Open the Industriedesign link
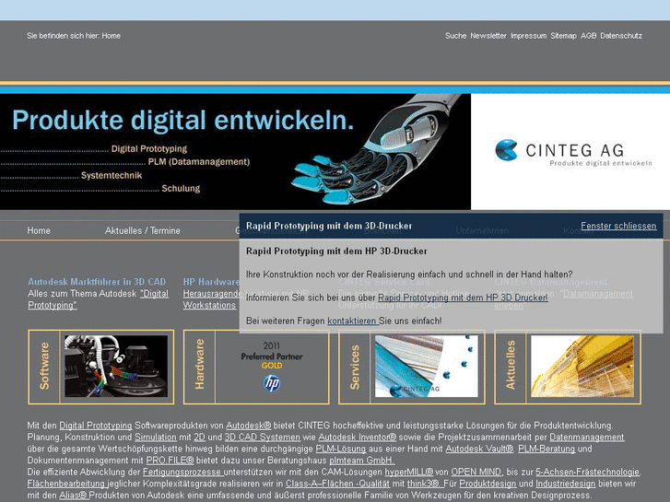The height and width of the screenshot is (502, 670). (x=565, y=484)
